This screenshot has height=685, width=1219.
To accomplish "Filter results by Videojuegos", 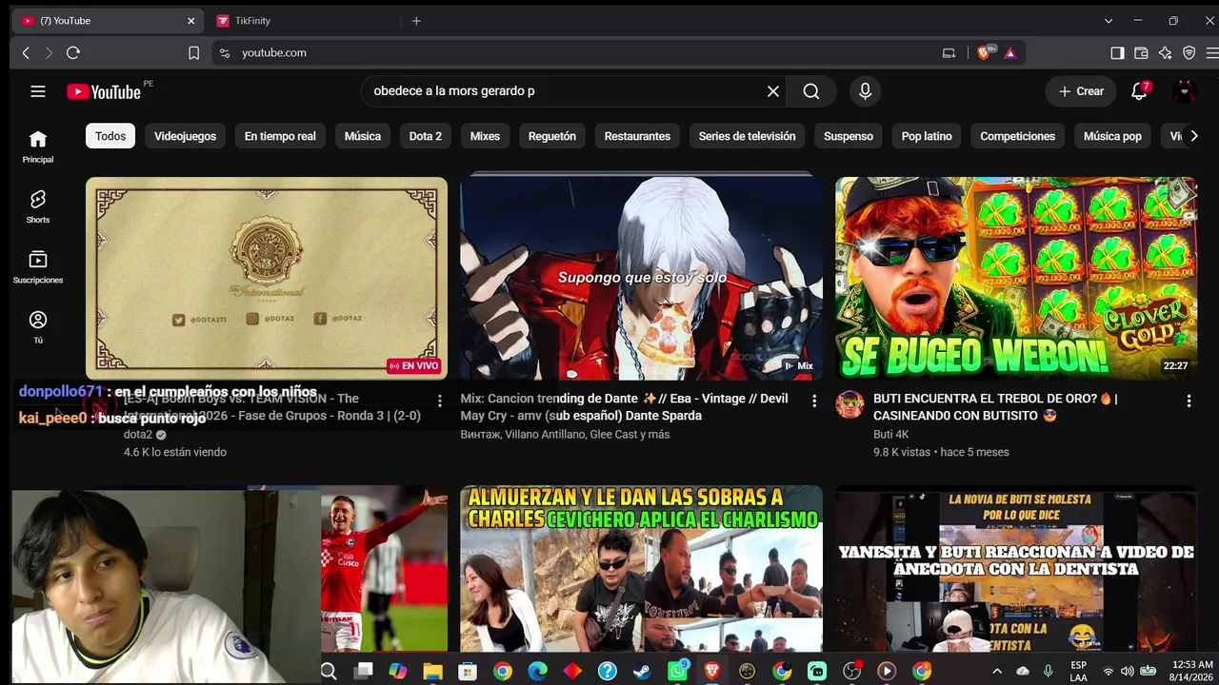I will click(x=185, y=136).
